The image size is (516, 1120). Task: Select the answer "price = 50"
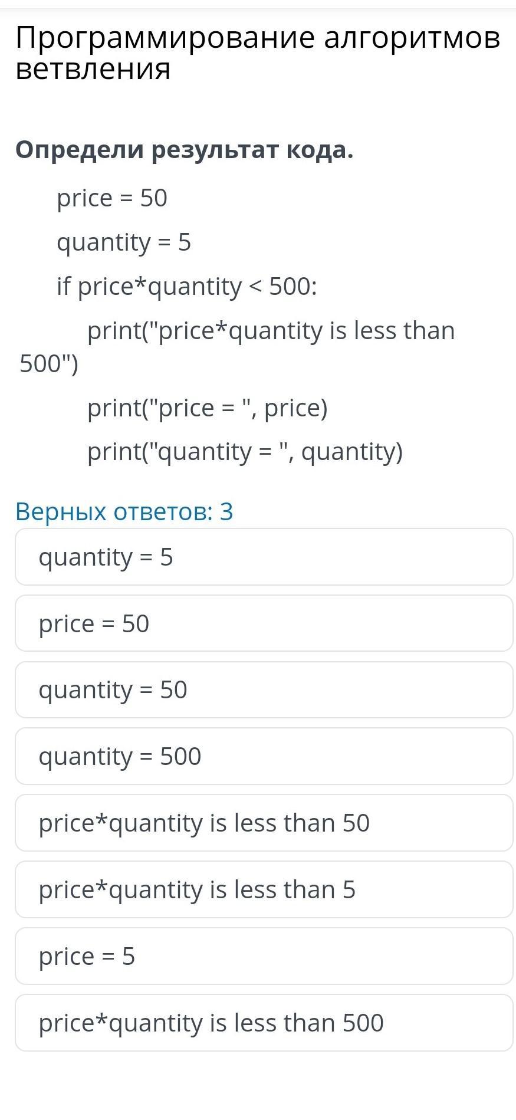pos(264,623)
